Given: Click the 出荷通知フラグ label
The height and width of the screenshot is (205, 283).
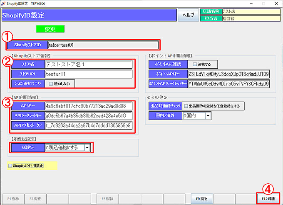Looking at the screenshot, I should tap(28, 84).
